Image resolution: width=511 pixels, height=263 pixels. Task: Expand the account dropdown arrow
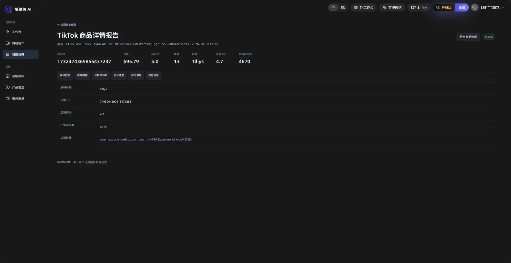pos(503,8)
